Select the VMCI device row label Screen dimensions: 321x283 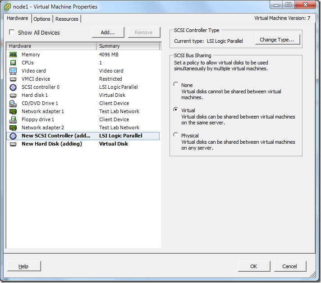[36, 79]
